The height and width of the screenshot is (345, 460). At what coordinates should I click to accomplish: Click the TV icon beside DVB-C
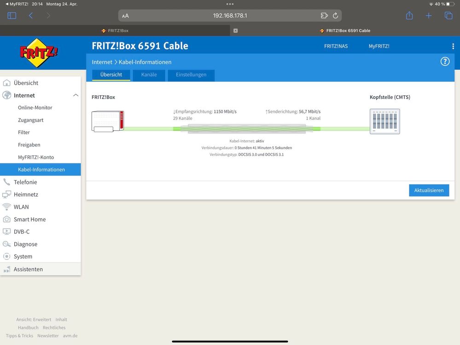click(x=6, y=232)
